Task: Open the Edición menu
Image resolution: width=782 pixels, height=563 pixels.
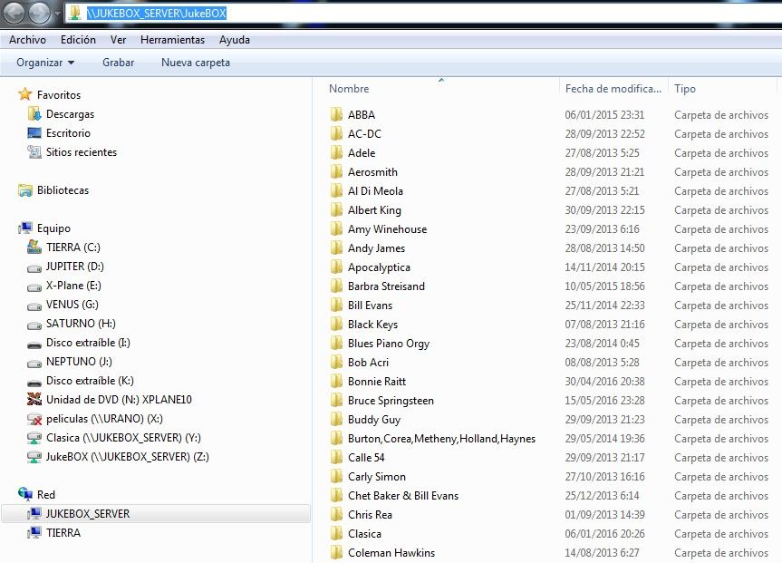Action: tap(78, 39)
